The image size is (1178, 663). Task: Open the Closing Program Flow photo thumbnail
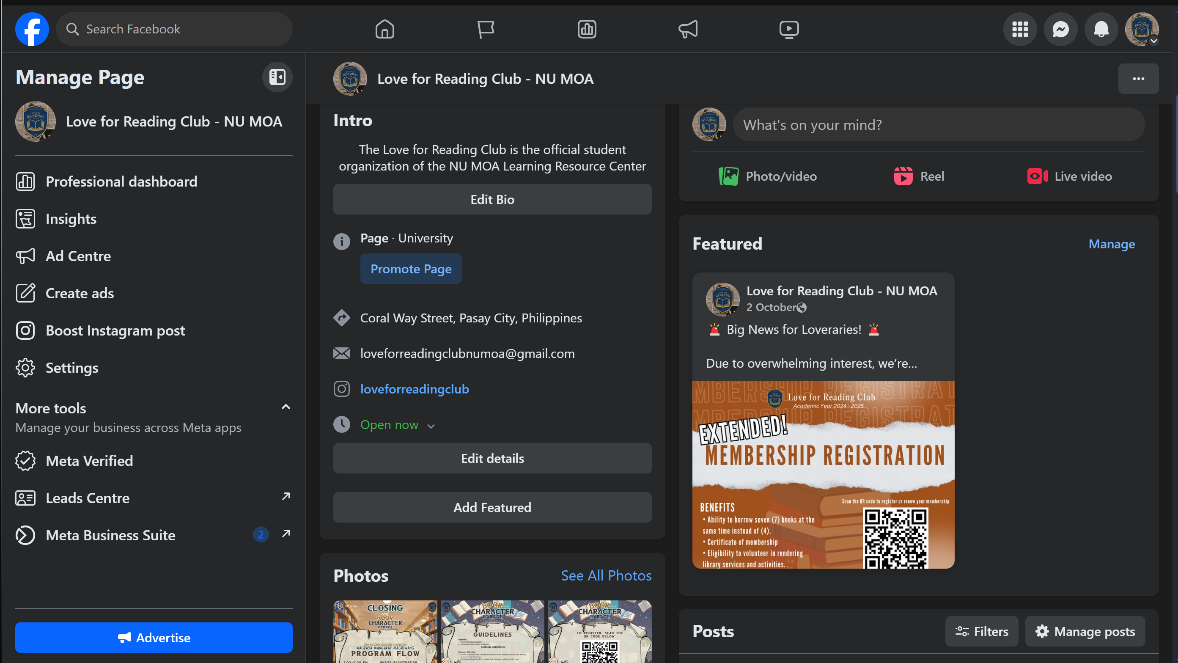[x=385, y=631]
